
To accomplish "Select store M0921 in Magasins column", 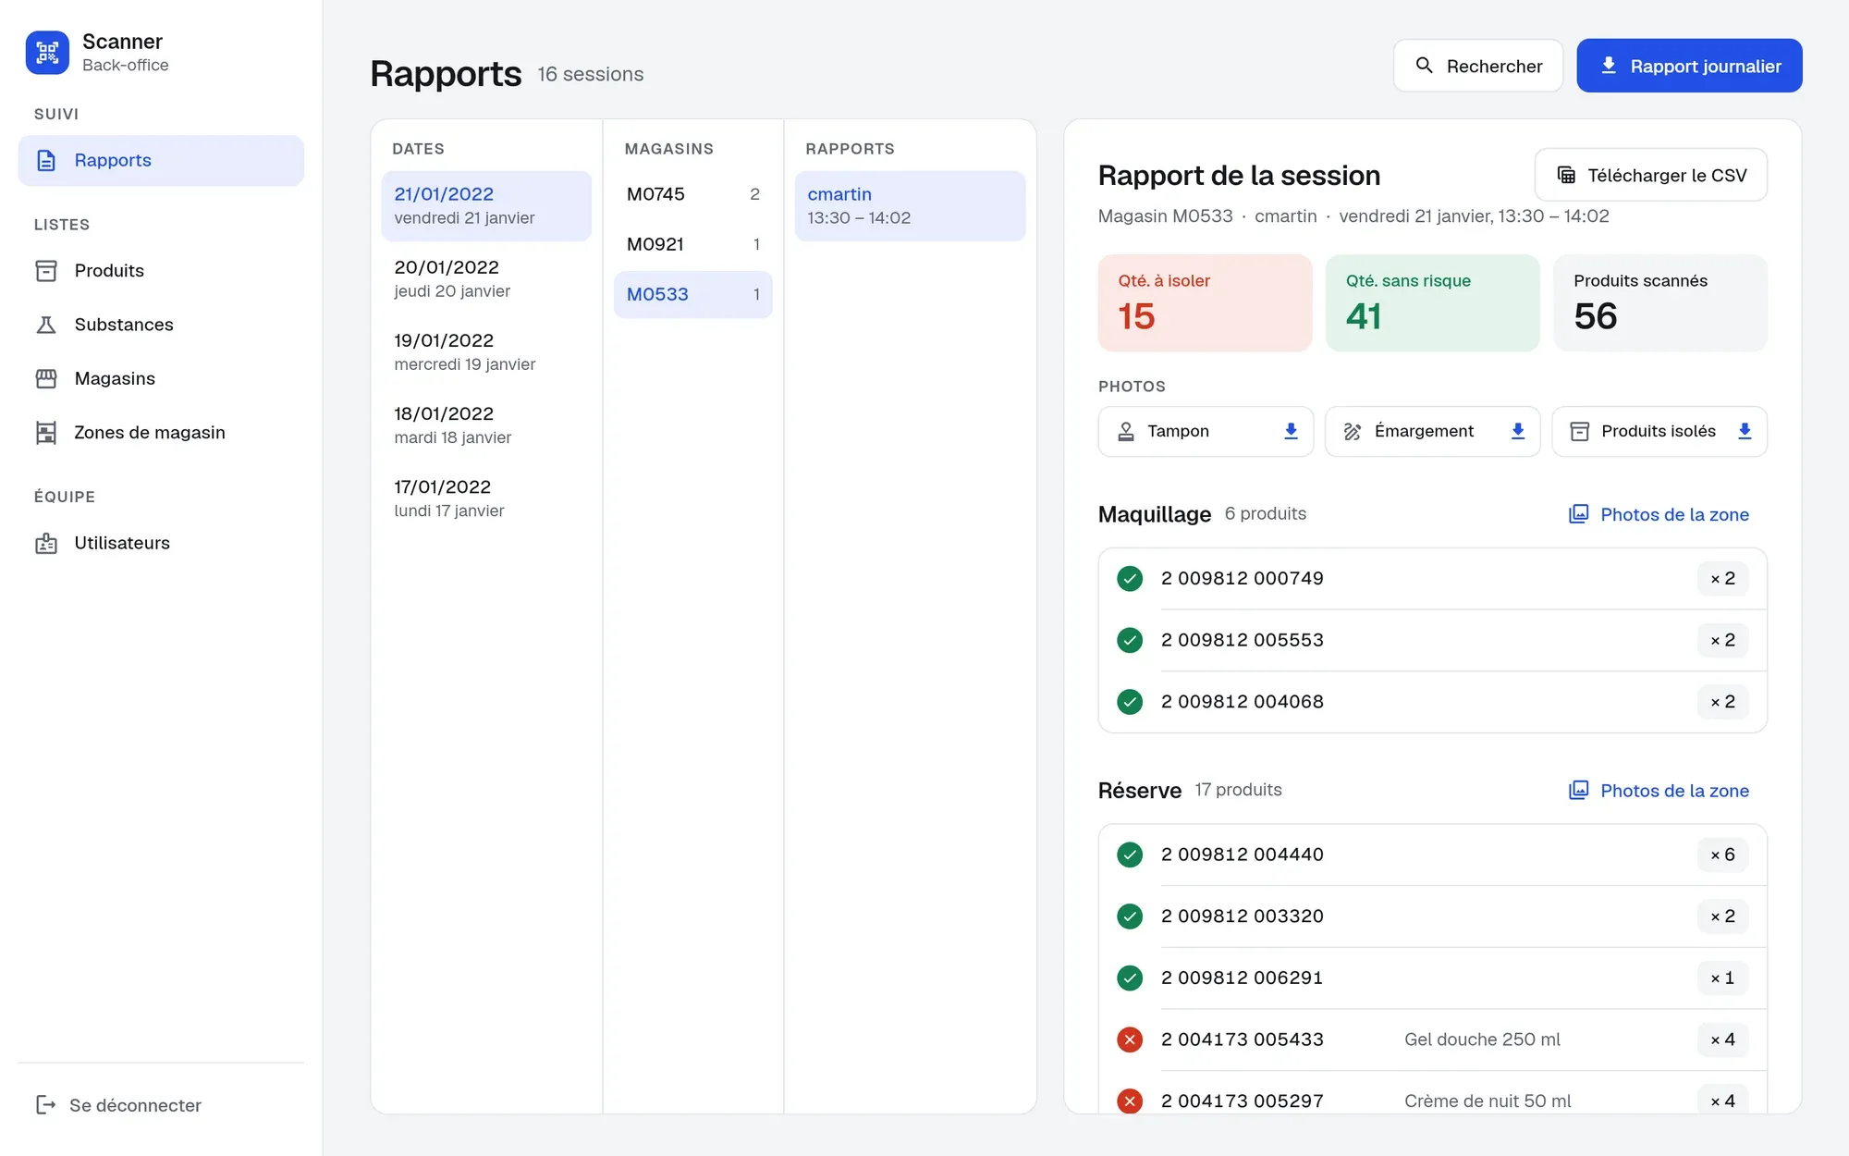I will click(x=693, y=244).
